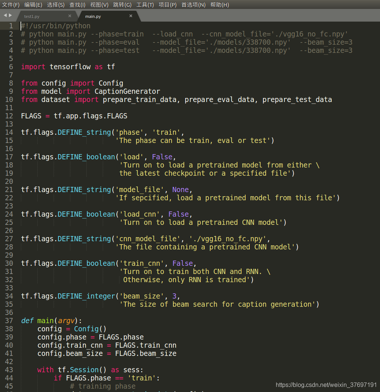The image size is (380, 392).
Task: Click 'DEFINE_integer' on line 34
Action: point(86,296)
